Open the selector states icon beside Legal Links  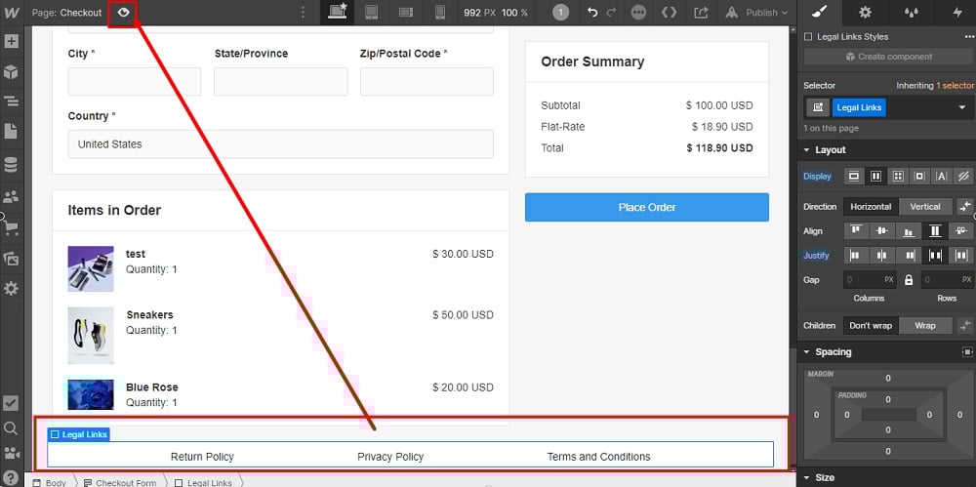click(818, 107)
